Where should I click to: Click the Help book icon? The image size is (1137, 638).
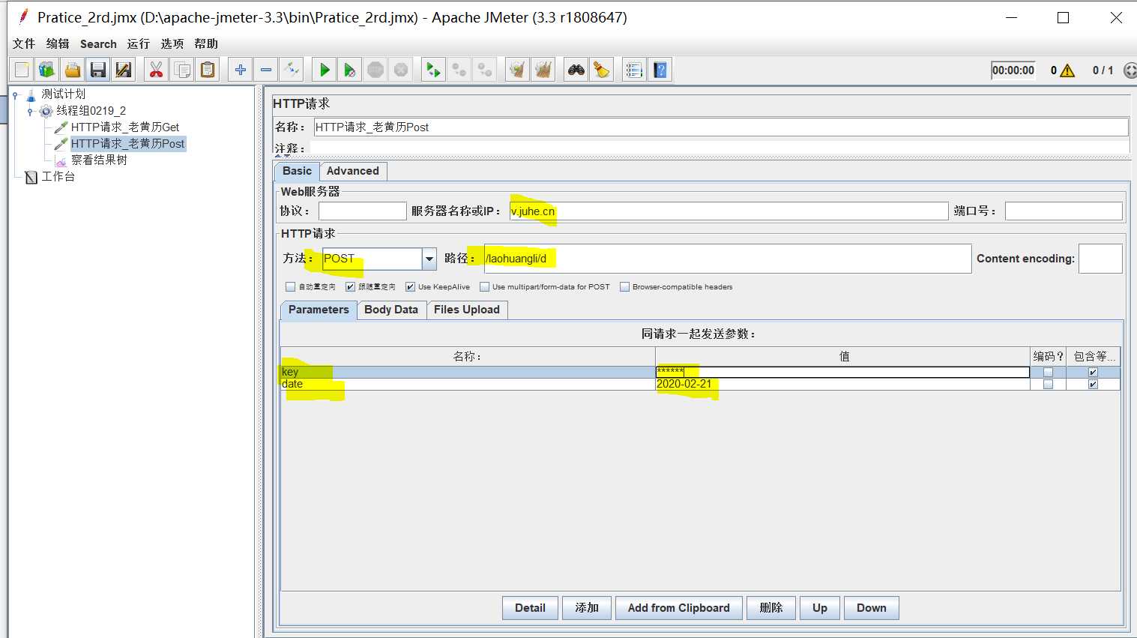pos(660,70)
